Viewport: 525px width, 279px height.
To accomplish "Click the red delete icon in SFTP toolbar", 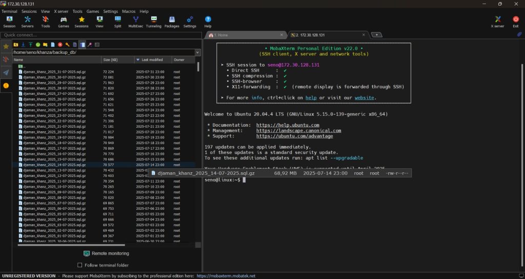I will [60, 45].
